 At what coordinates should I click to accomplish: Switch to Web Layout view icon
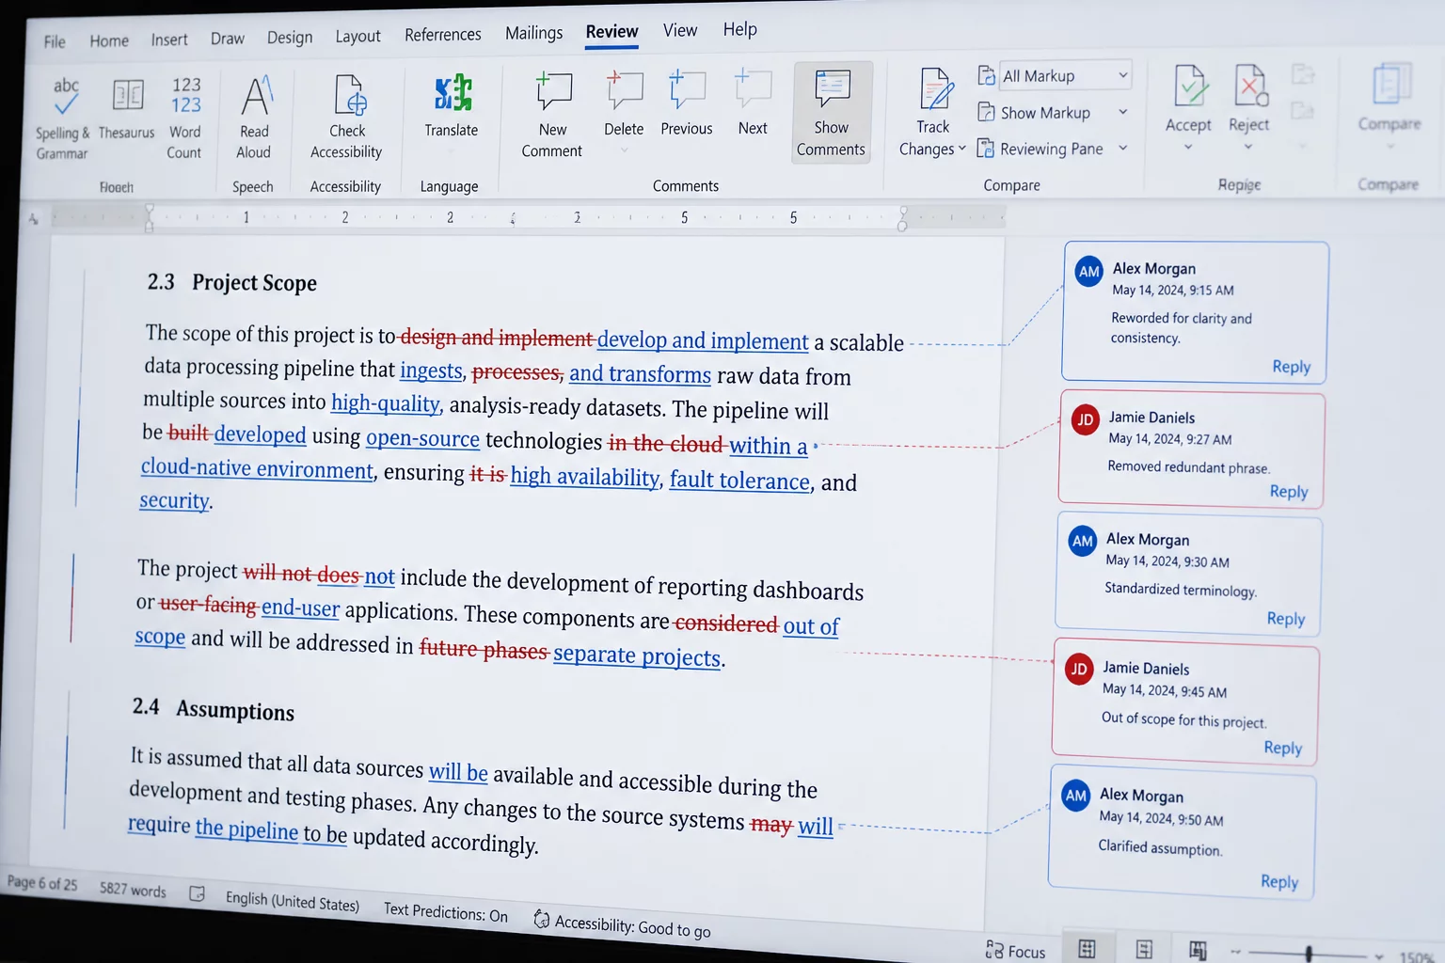(1198, 951)
